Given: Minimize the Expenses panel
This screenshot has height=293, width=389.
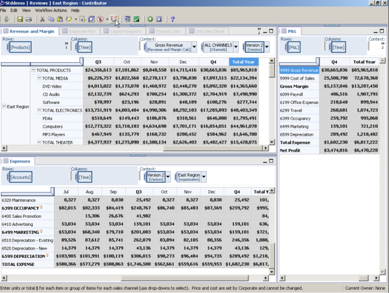Looking at the screenshot, I should coord(265,161).
